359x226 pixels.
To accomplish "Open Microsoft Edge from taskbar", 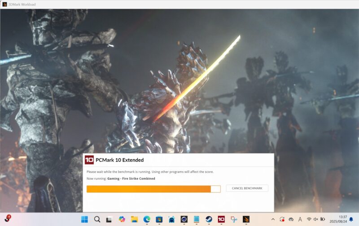I will (x=147, y=219).
